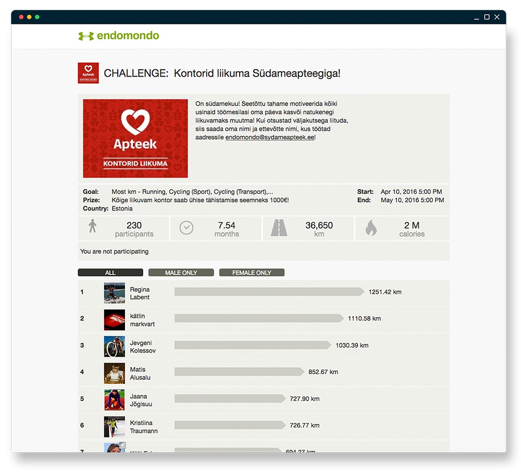Minimize the browser window

(477, 18)
